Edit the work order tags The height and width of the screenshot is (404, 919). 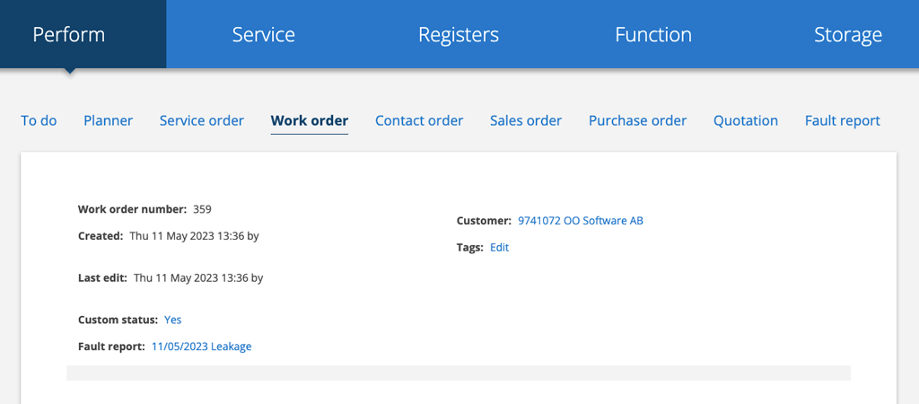click(x=499, y=248)
